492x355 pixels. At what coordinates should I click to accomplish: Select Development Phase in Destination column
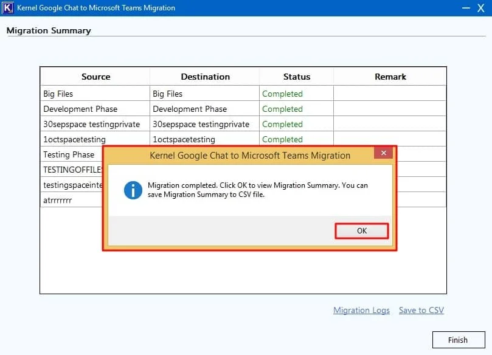click(204, 109)
